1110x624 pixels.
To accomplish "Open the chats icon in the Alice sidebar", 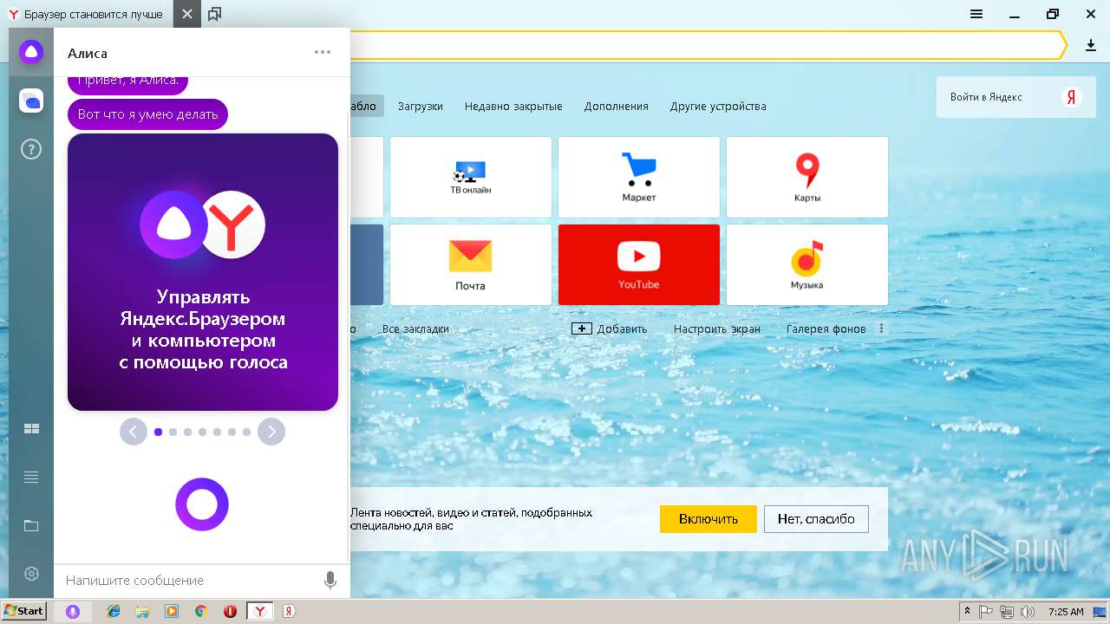I will [31, 101].
